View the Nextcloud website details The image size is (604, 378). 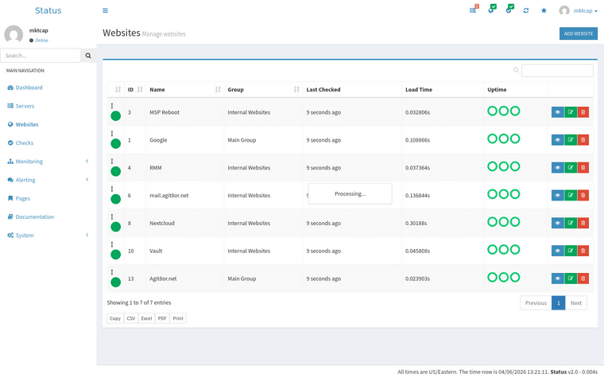click(557, 224)
